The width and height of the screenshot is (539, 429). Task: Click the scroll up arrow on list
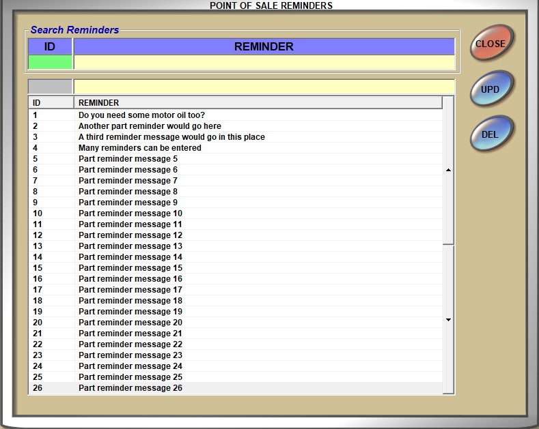(448, 170)
